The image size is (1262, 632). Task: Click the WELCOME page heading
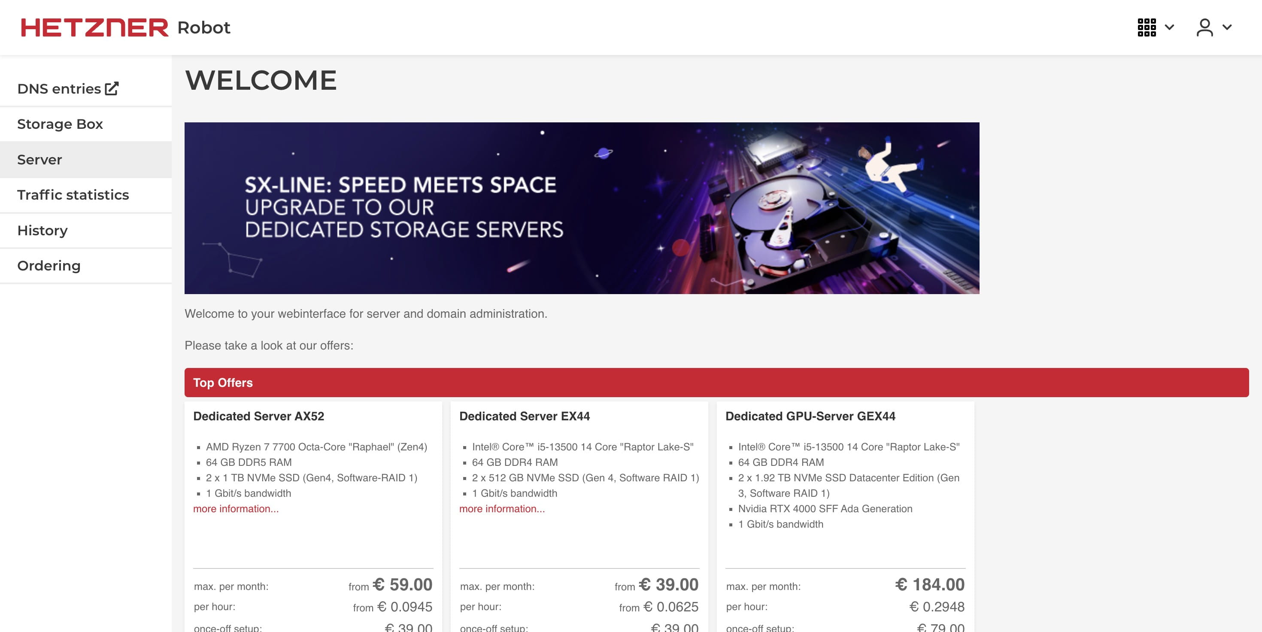[x=261, y=80]
